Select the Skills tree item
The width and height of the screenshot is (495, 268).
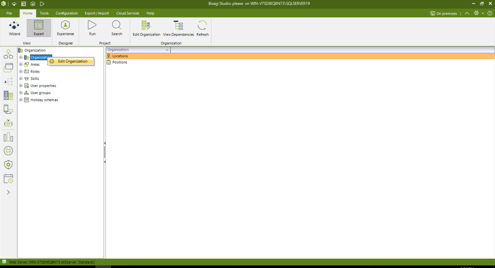(35, 79)
